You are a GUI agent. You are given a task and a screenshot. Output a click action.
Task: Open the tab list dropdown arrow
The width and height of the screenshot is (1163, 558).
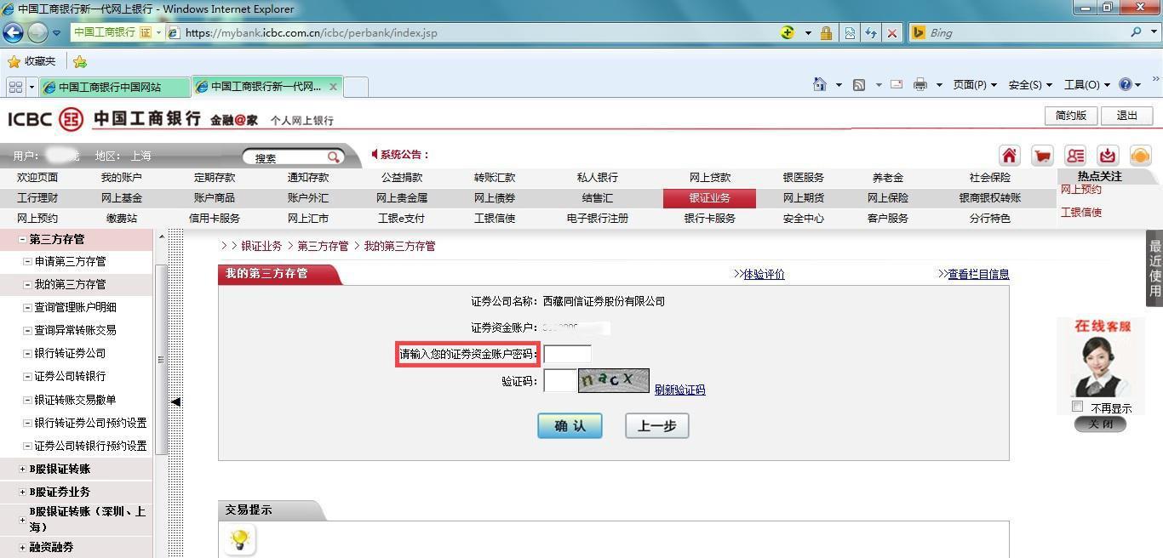pyautogui.click(x=32, y=87)
